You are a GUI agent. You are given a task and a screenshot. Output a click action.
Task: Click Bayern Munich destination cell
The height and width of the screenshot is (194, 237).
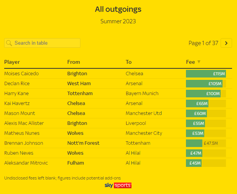click(142, 94)
